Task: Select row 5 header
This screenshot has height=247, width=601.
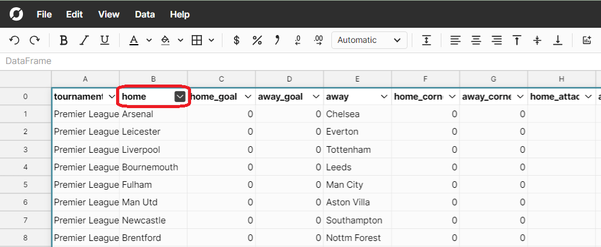Action: click(x=25, y=185)
